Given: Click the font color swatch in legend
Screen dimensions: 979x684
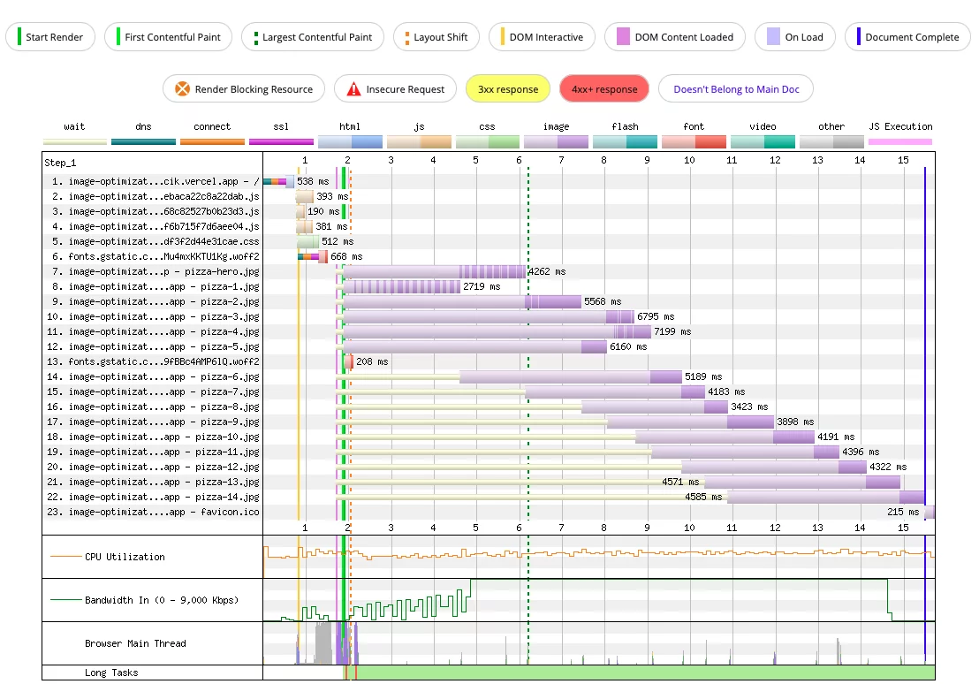Looking at the screenshot, I should coord(694,141).
